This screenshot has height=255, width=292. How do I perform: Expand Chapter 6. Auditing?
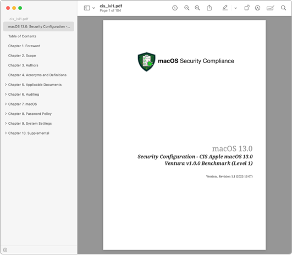[5, 95]
